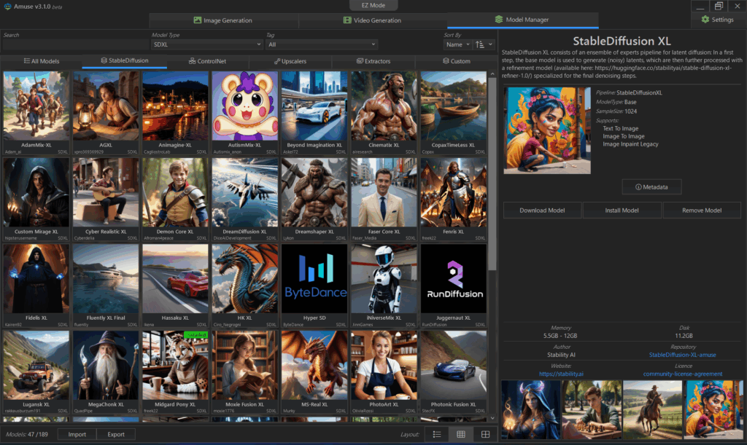The height and width of the screenshot is (445, 747).
Task: Open Settings
Action: coord(717,20)
